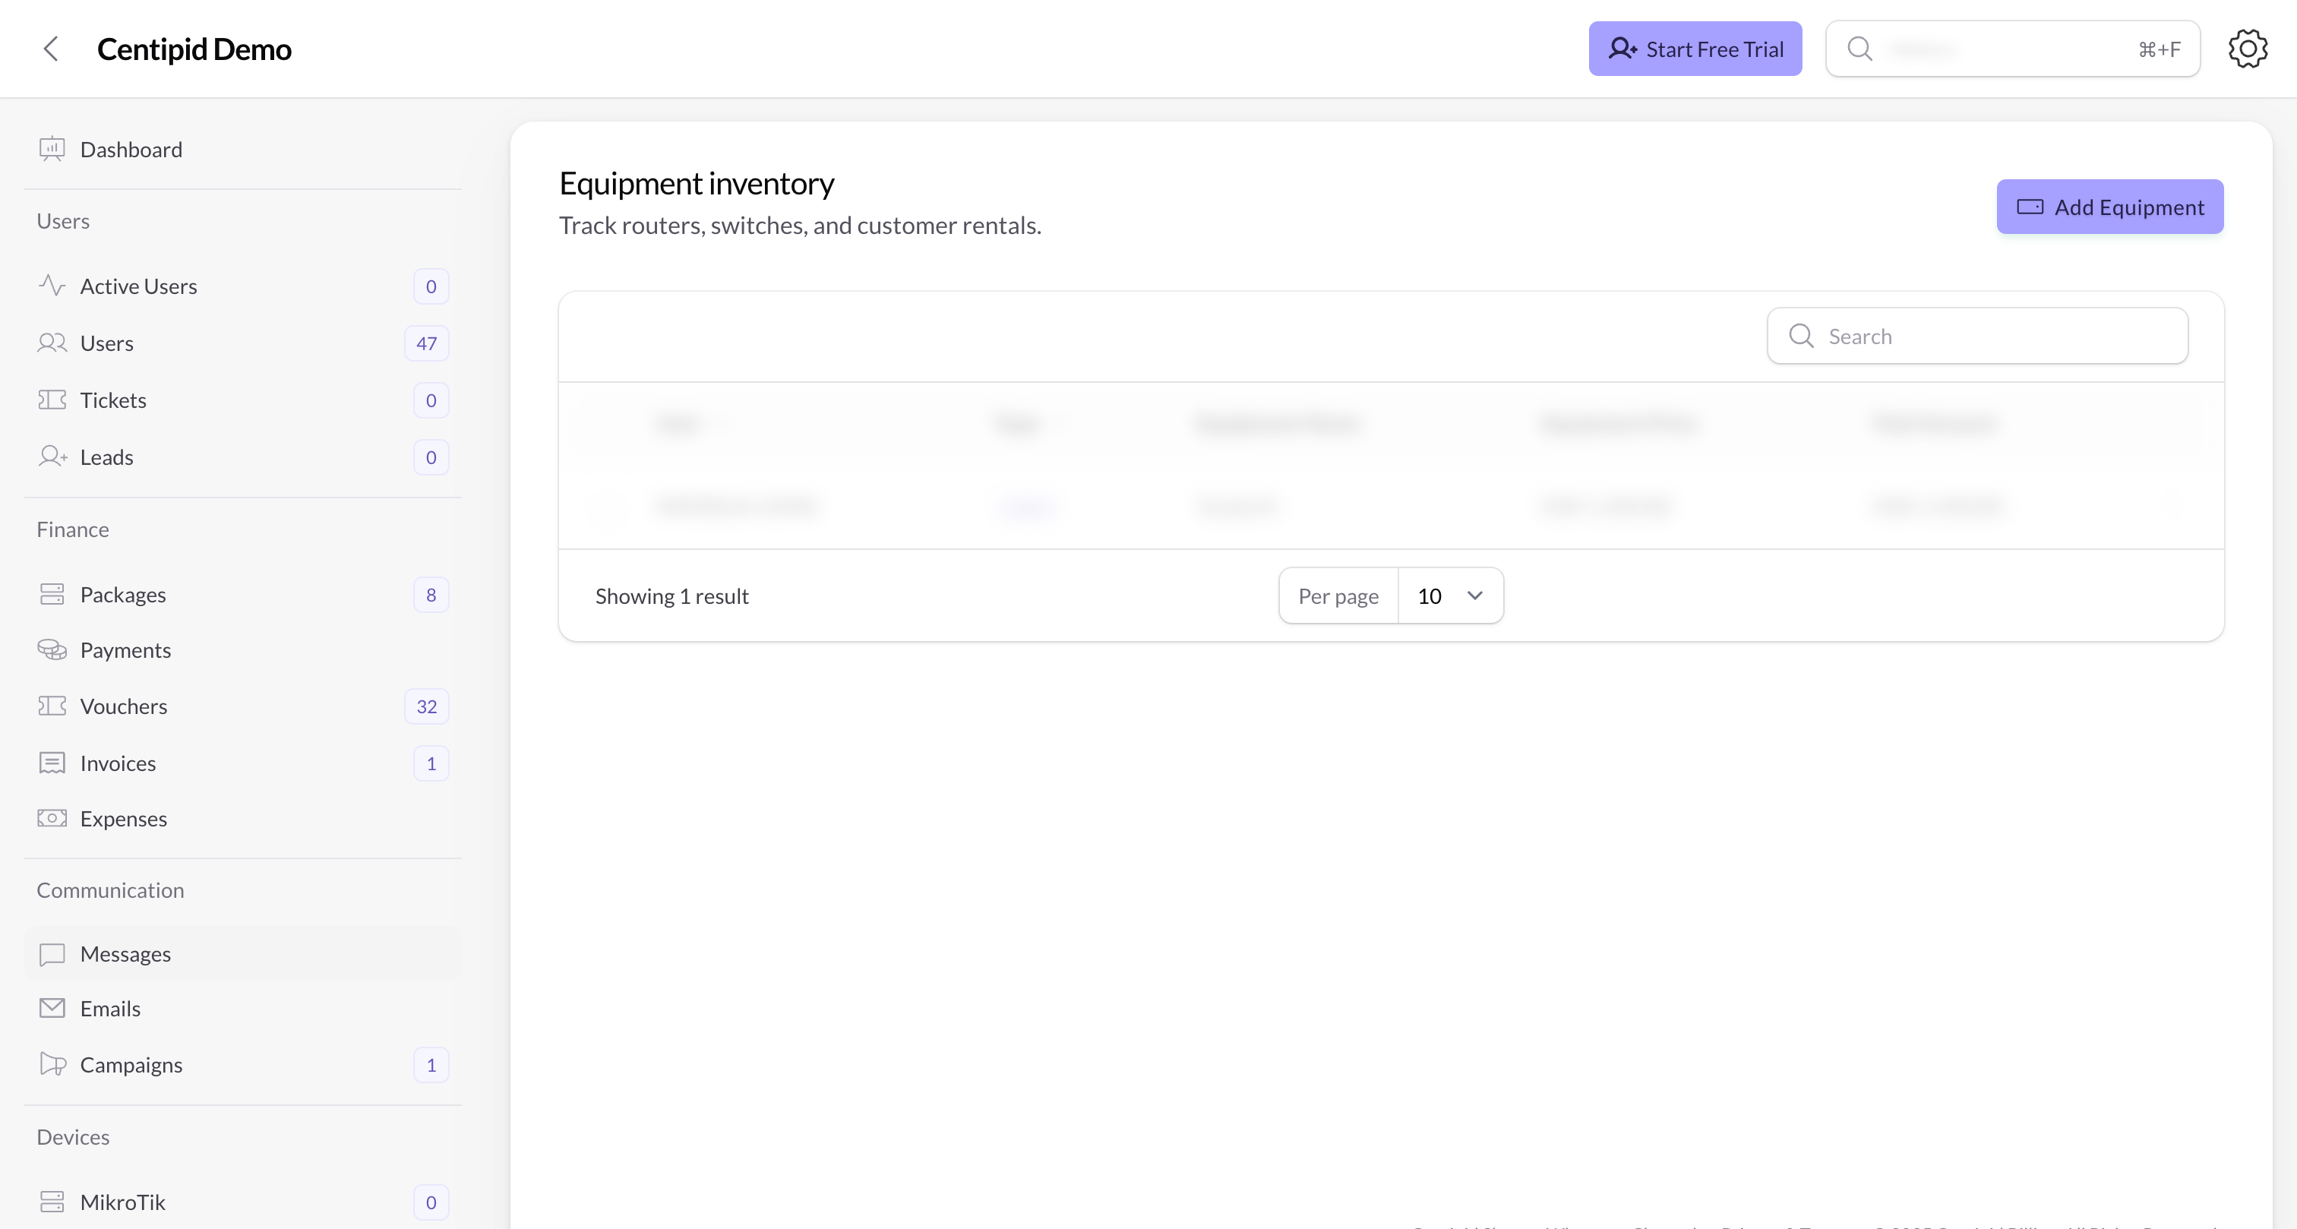Select Messages in the sidebar
Screen dimensions: 2297x1229
[125, 953]
